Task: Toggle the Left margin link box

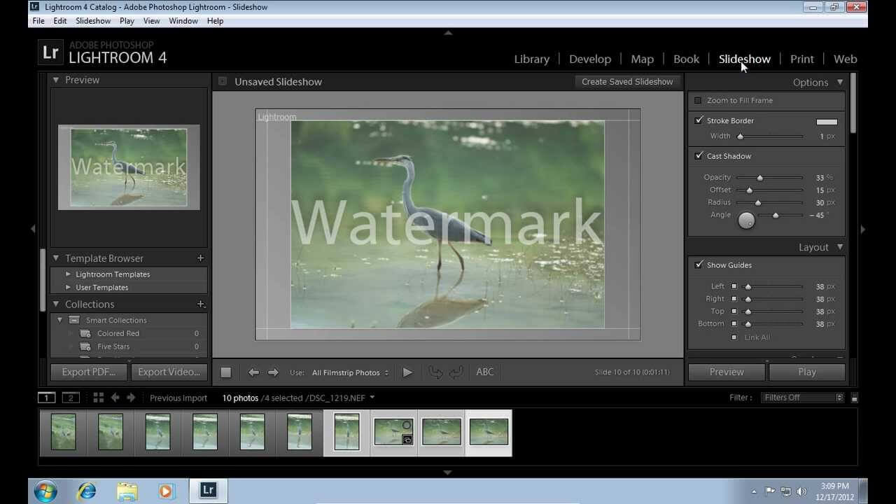Action: pos(734,286)
